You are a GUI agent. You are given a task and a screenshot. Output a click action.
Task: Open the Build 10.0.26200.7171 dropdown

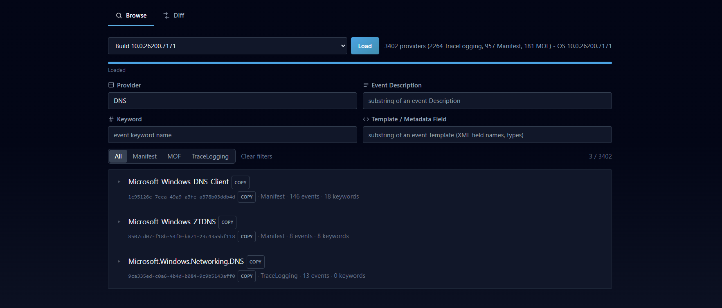227,46
